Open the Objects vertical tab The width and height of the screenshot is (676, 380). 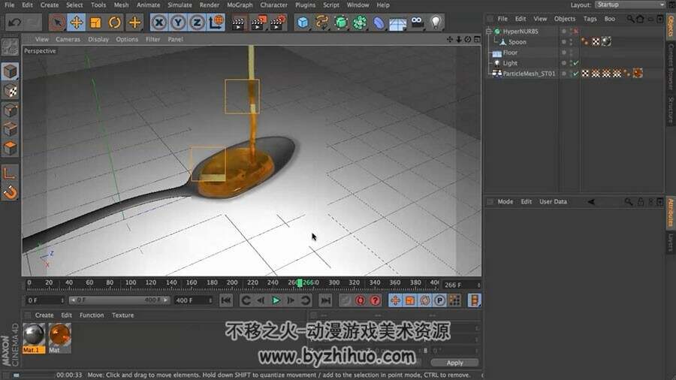coord(671,26)
